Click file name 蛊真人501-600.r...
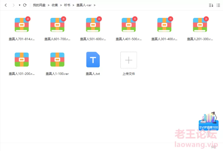Screen dimensions: 223x151 point(93,39)
